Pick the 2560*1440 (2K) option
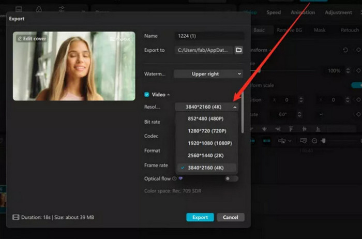The width and height of the screenshot is (362, 239). (x=206, y=156)
